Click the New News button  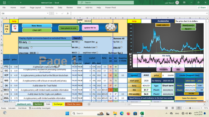pos(37,26)
